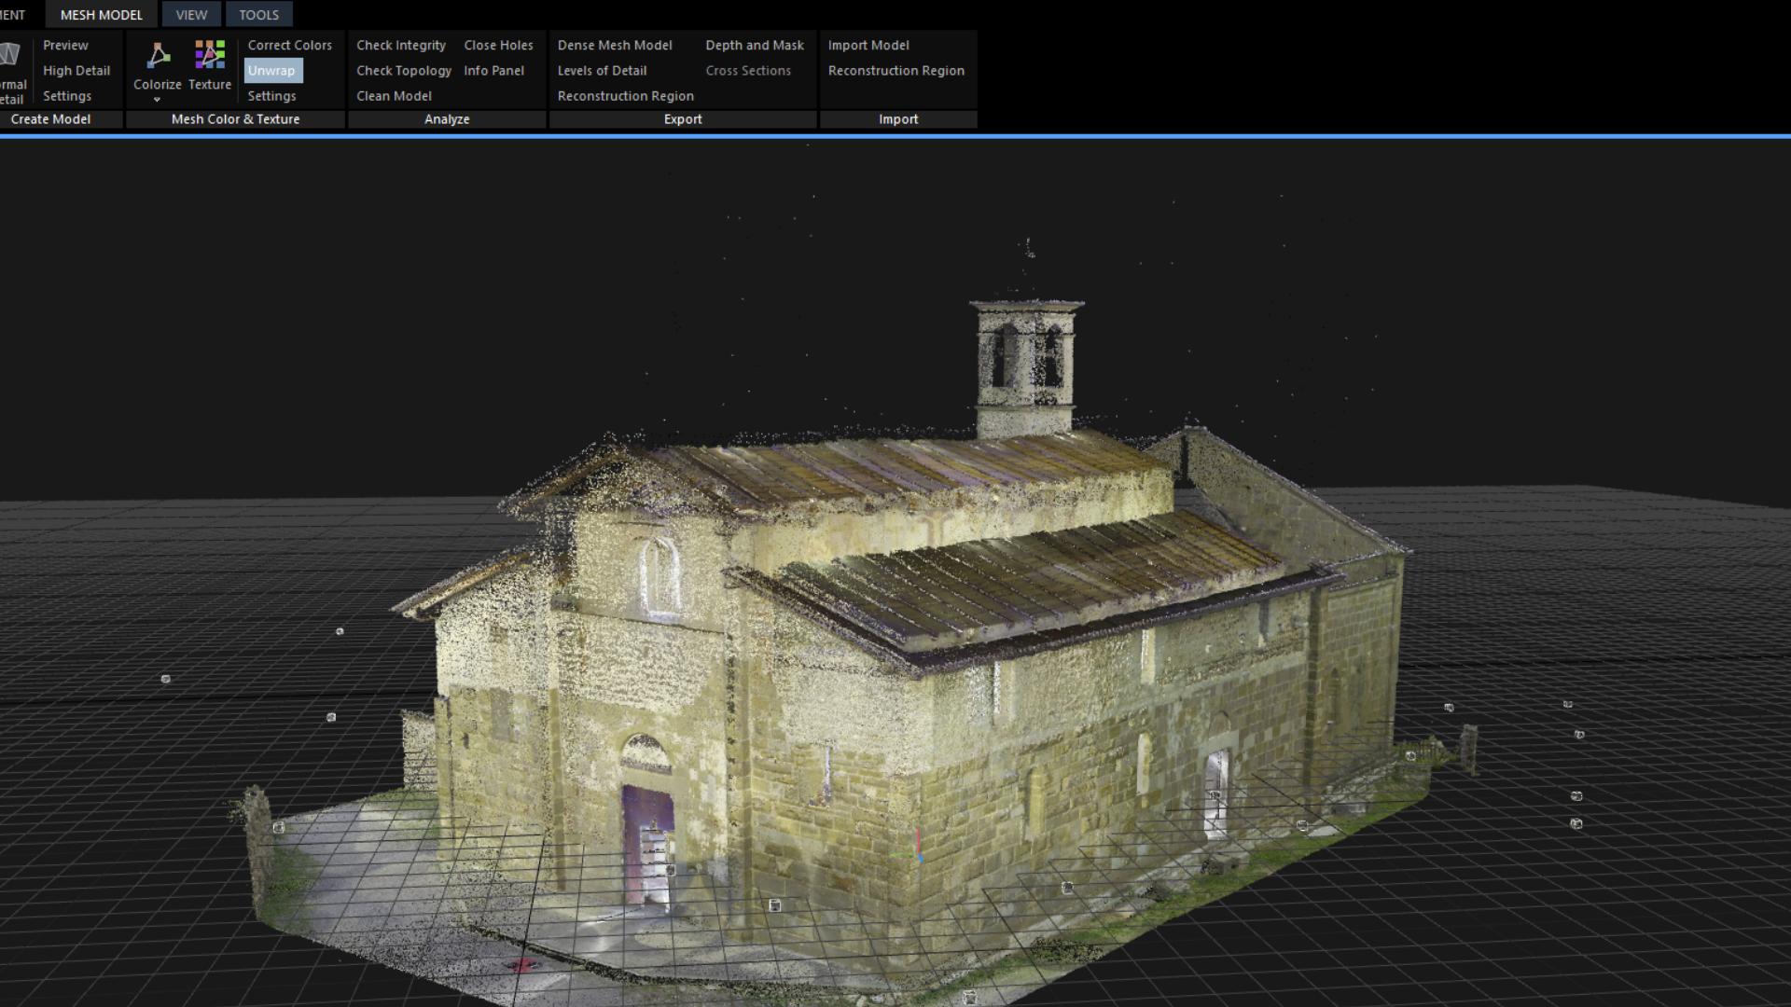The image size is (1791, 1007).
Task: Run Correct Colors
Action: tap(289, 45)
